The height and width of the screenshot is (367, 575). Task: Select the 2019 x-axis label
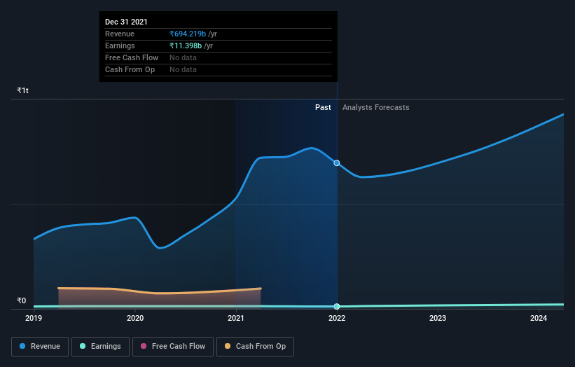[x=34, y=319]
